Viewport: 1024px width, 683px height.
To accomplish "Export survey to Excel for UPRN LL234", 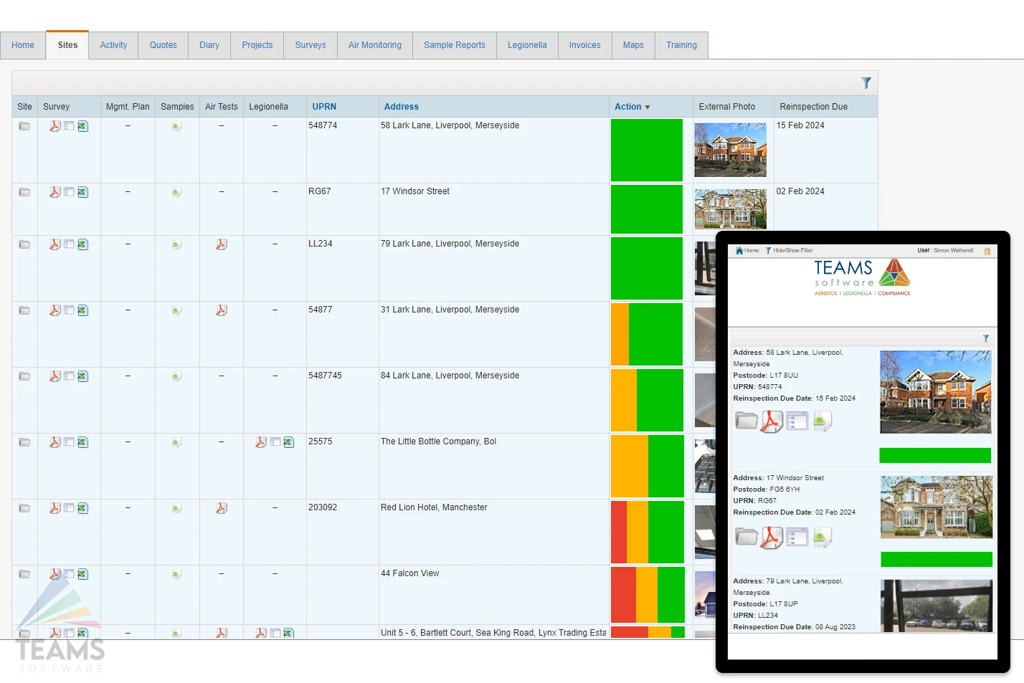I will tap(82, 244).
